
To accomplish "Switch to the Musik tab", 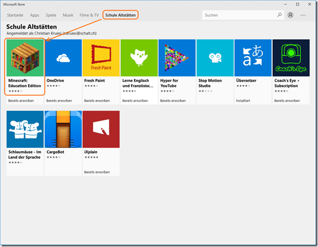I will (69, 15).
